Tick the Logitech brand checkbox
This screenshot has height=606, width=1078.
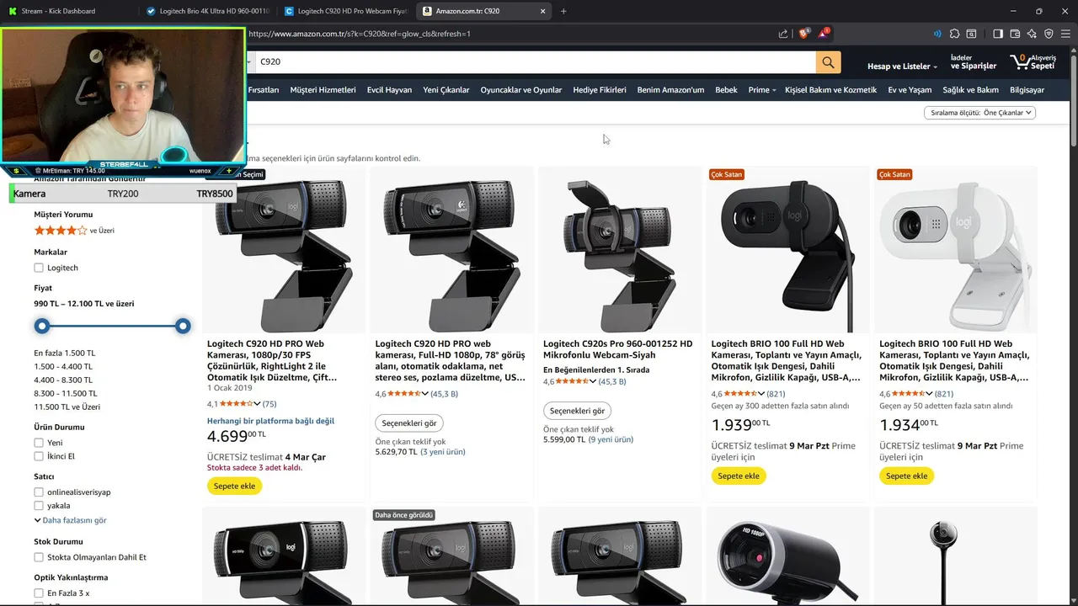(x=39, y=268)
